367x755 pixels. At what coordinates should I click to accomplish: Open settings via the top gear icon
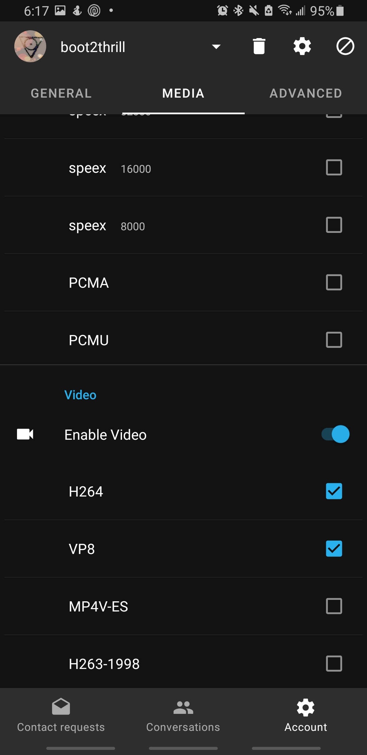click(302, 46)
